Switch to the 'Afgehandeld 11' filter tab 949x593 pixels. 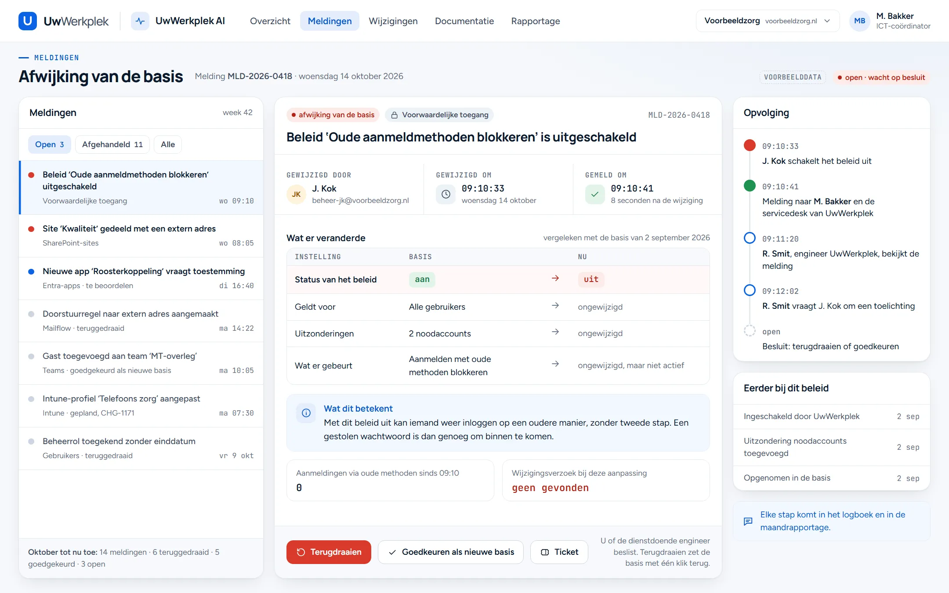[112, 145]
